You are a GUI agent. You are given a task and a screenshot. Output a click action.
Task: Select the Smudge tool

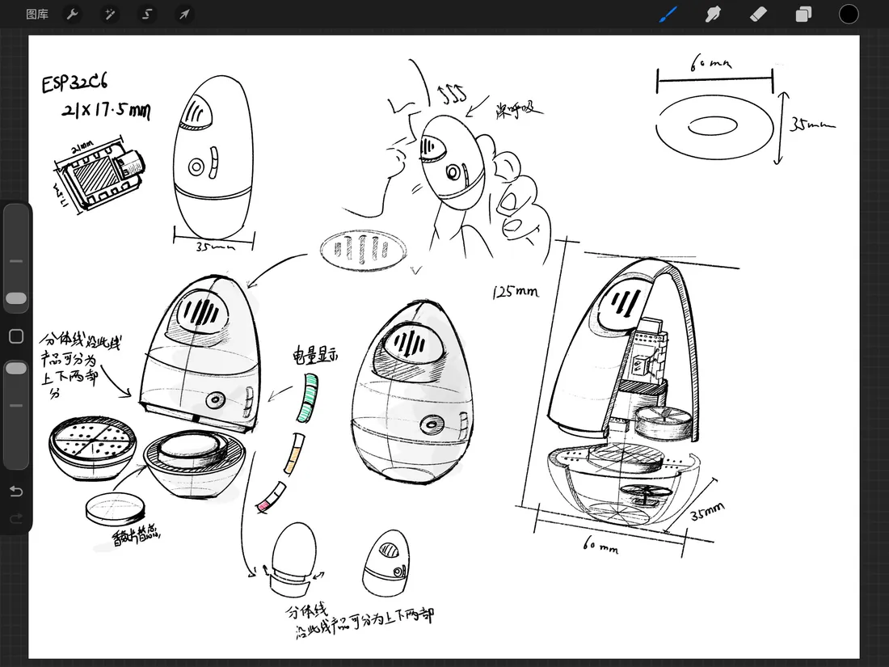tap(713, 15)
